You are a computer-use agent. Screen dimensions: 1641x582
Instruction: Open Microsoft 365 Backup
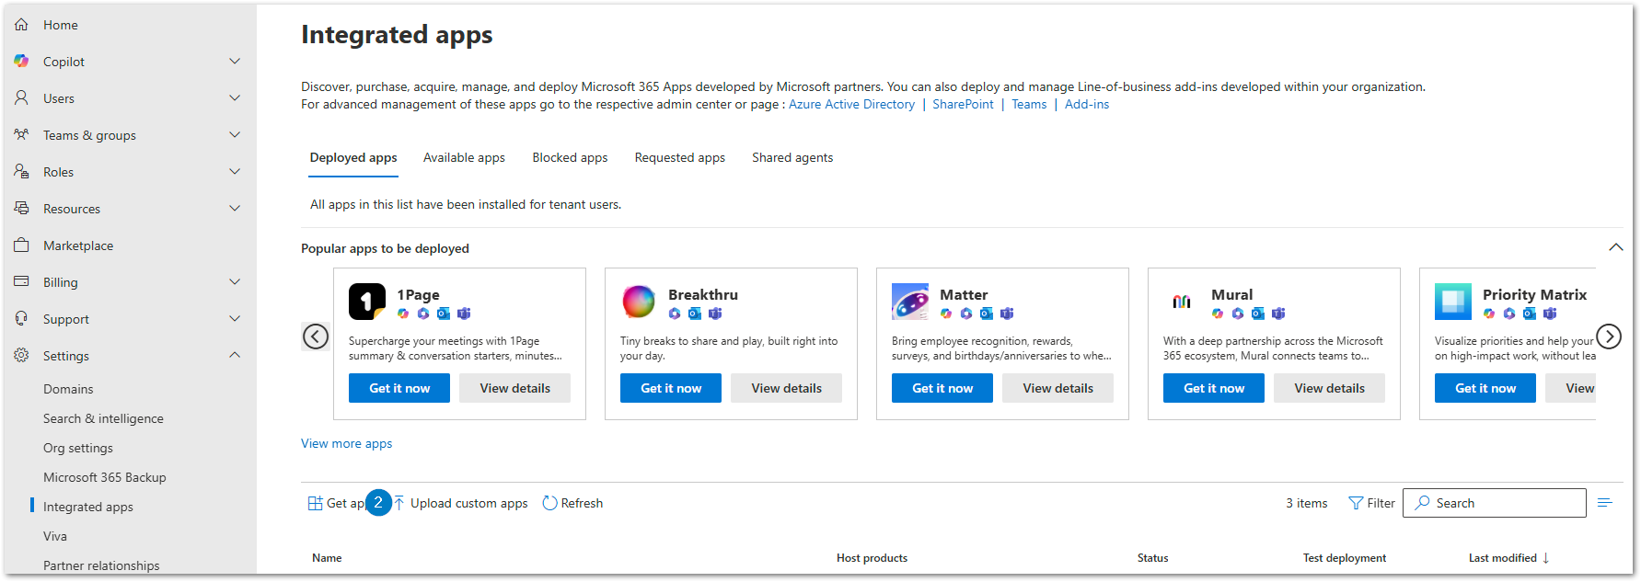[105, 477]
